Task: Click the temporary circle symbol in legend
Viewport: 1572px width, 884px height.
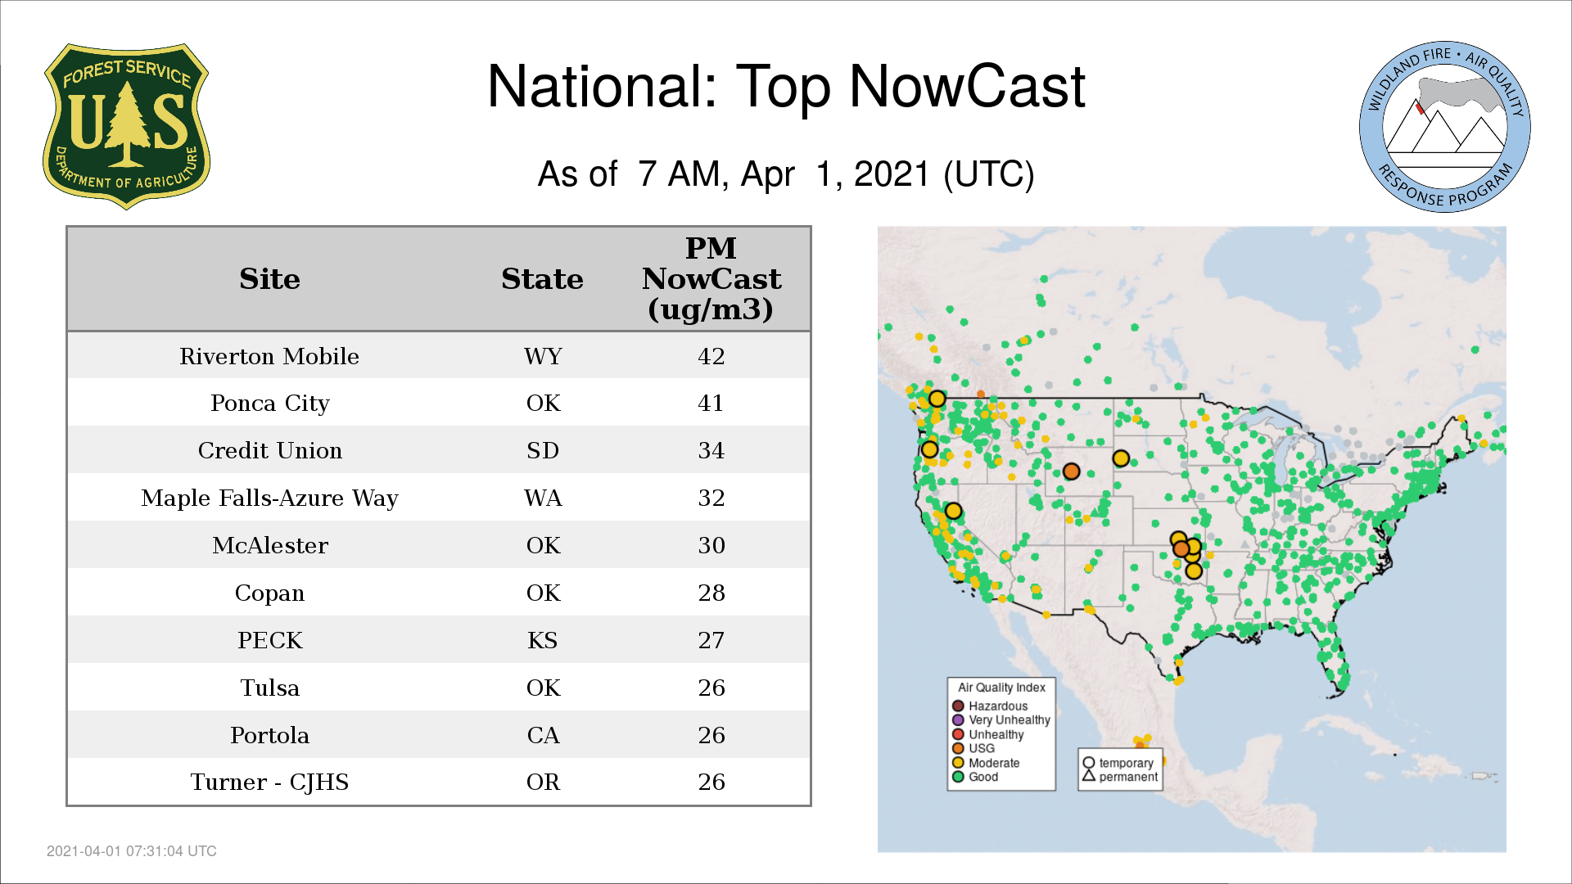Action: click(x=1088, y=763)
